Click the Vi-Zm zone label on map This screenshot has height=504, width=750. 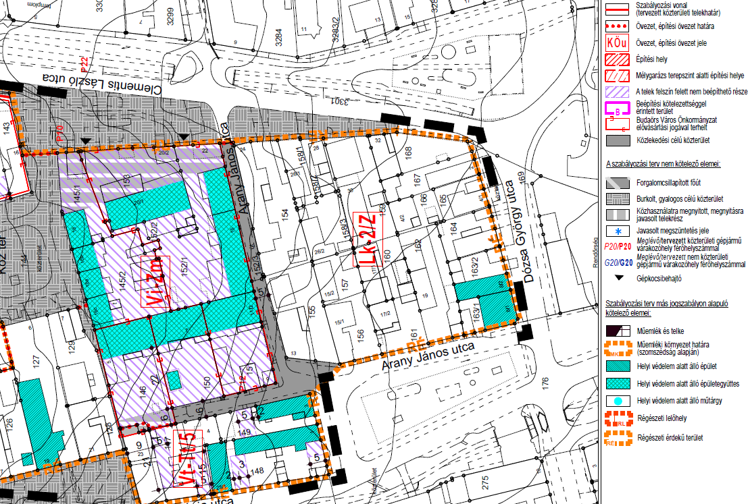pos(155,281)
